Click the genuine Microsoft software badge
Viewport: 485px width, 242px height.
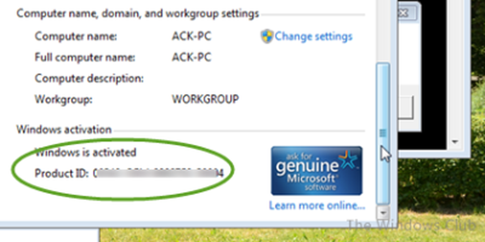[316, 171]
